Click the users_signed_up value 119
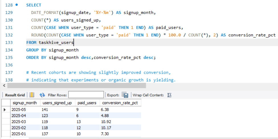 tap(58, 122)
